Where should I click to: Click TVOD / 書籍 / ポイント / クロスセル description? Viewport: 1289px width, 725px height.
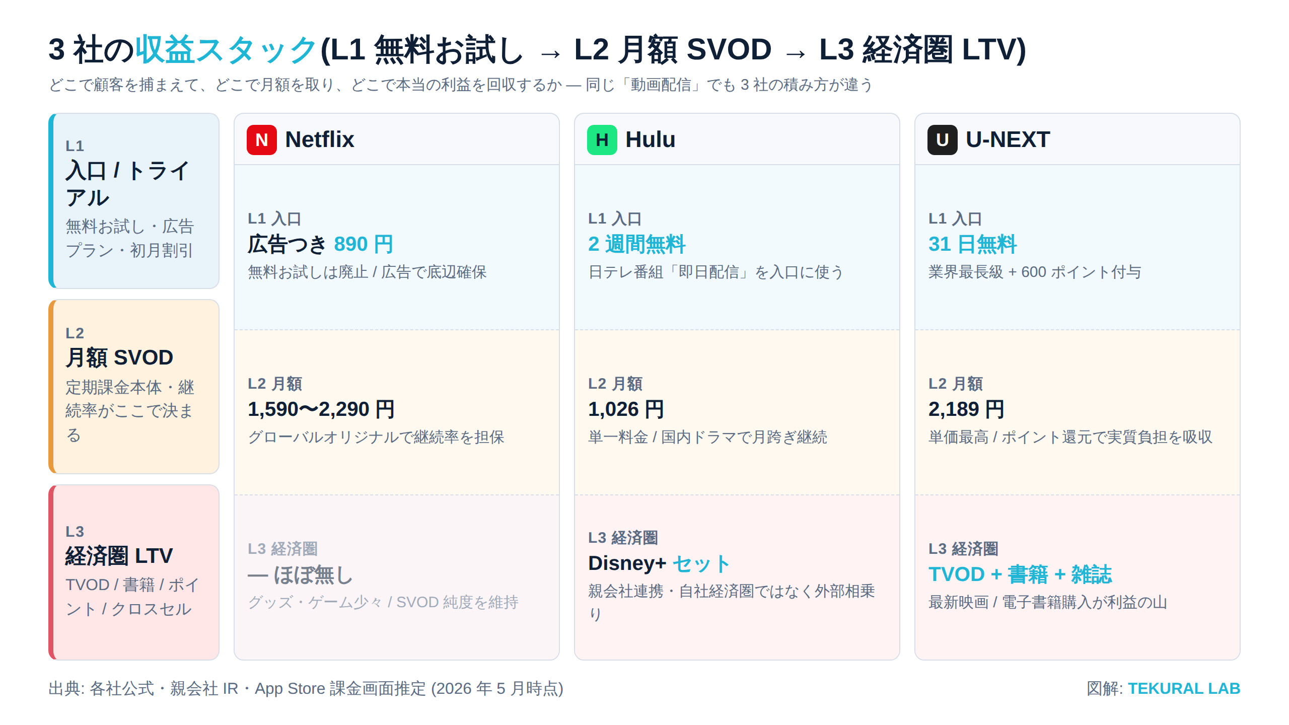coord(132,597)
